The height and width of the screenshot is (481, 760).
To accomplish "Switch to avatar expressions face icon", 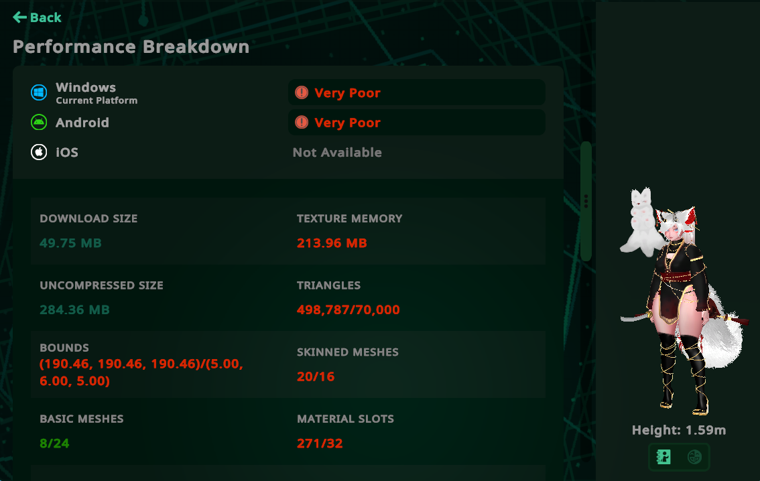I will tap(694, 457).
